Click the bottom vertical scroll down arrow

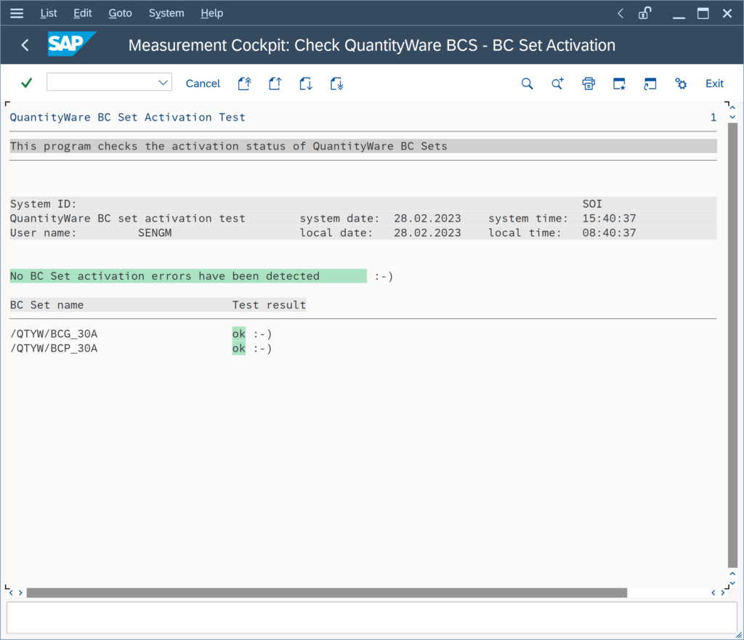pos(732,583)
